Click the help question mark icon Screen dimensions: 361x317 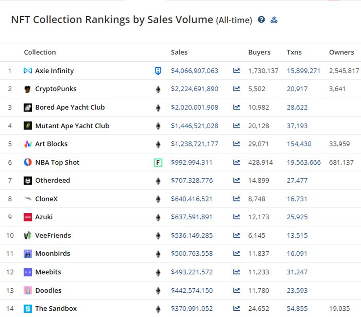tap(261, 20)
